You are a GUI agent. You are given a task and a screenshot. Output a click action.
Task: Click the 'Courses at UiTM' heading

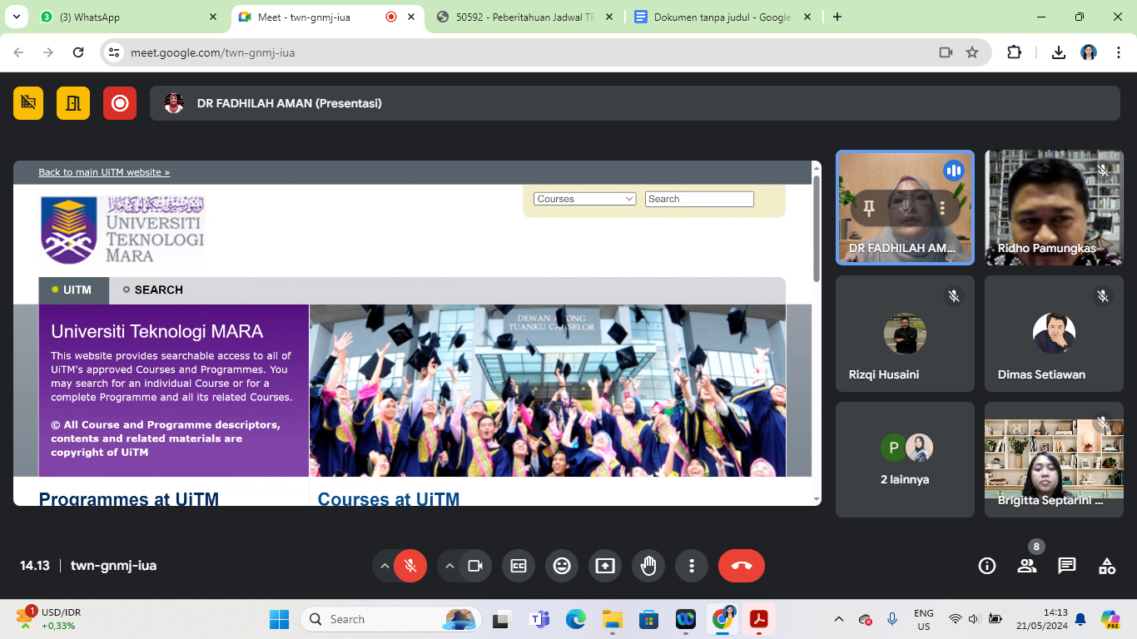pos(389,499)
